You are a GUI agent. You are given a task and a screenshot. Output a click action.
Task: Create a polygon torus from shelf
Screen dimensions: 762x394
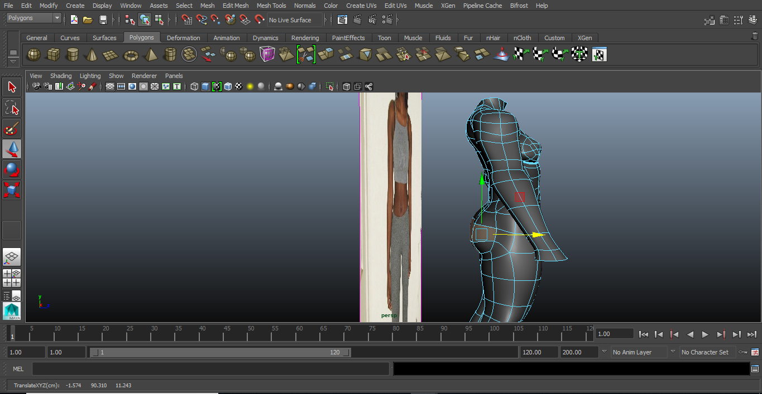(131, 55)
